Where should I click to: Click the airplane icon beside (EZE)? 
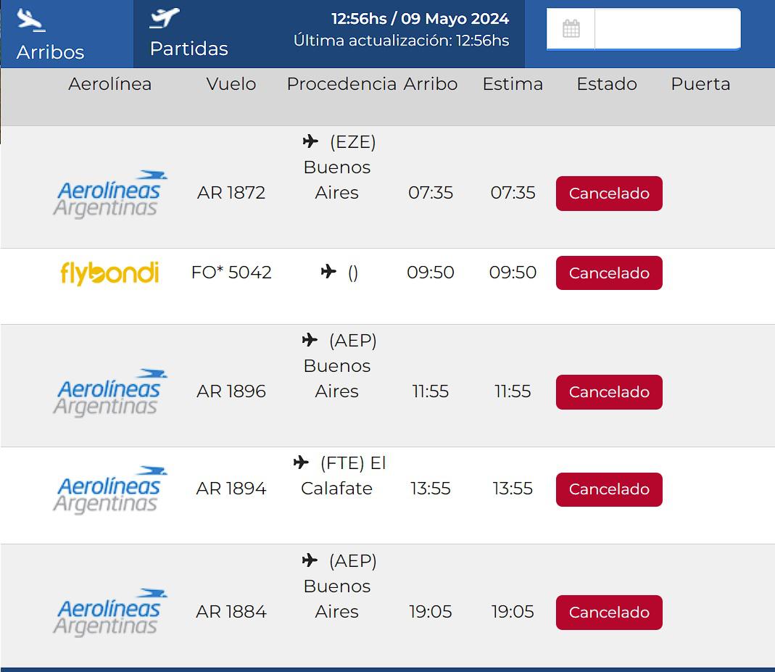click(x=310, y=141)
